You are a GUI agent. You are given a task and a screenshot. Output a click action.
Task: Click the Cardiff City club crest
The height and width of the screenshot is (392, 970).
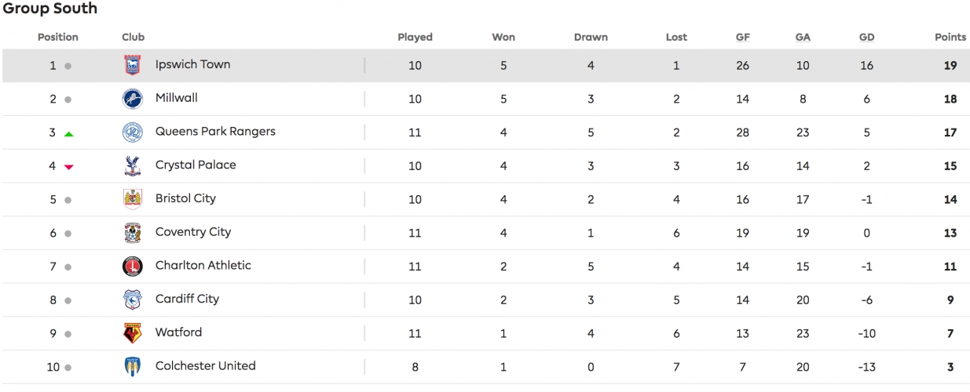(x=133, y=299)
